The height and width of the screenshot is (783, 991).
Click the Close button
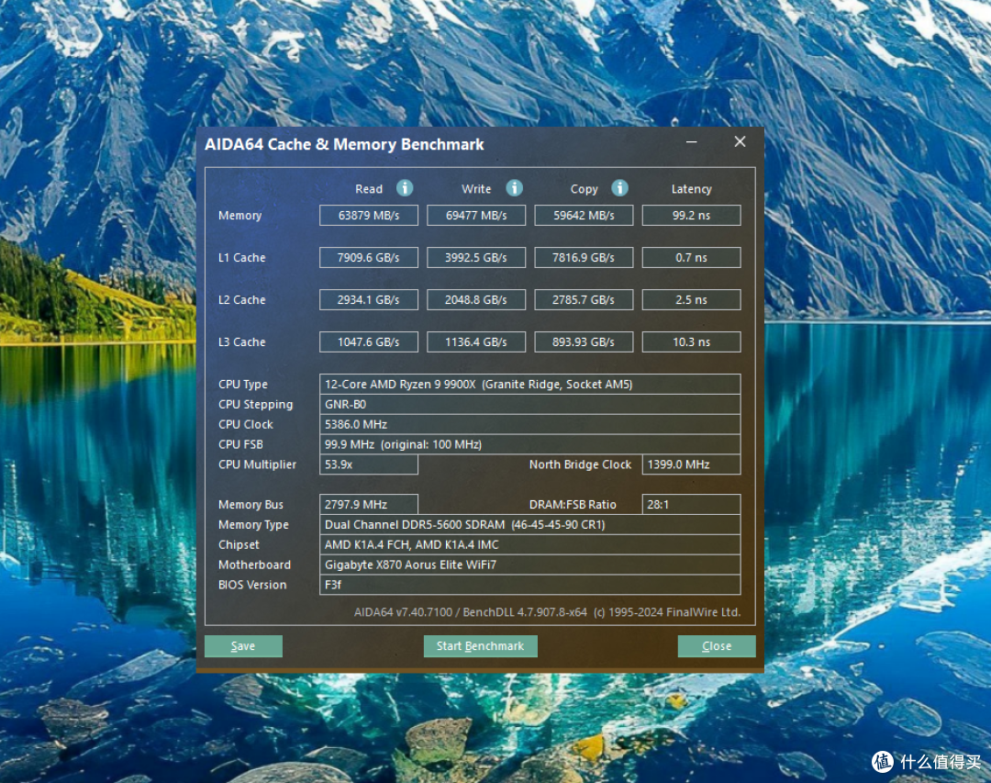[x=717, y=645]
